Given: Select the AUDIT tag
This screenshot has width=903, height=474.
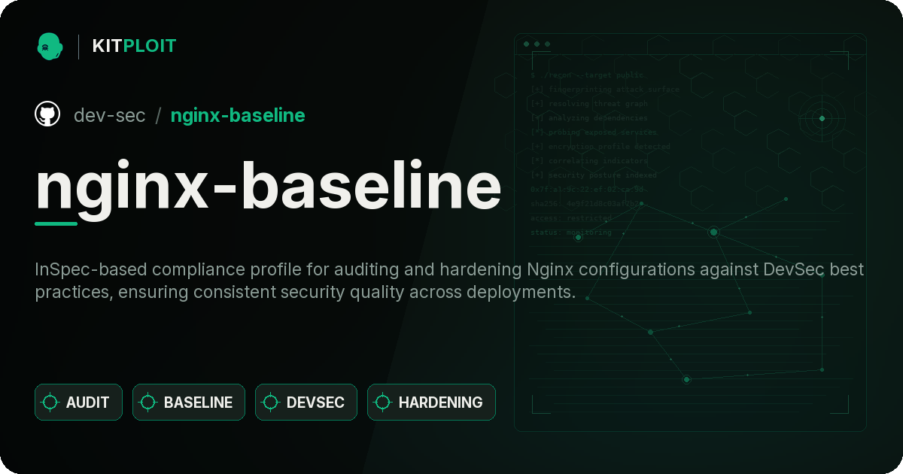Looking at the screenshot, I should 78,403.
